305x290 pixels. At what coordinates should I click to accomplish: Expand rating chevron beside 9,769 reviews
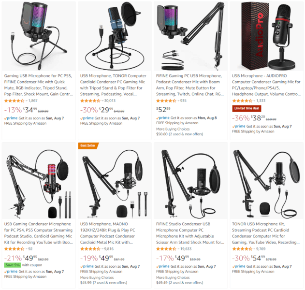click(x=254, y=249)
